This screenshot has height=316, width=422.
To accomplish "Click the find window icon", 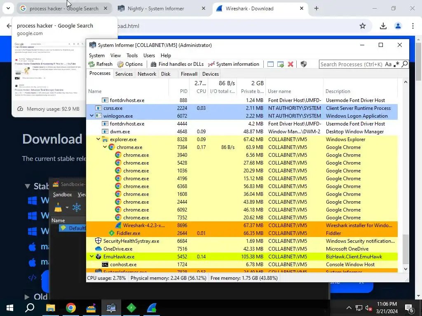I will coord(270,64).
